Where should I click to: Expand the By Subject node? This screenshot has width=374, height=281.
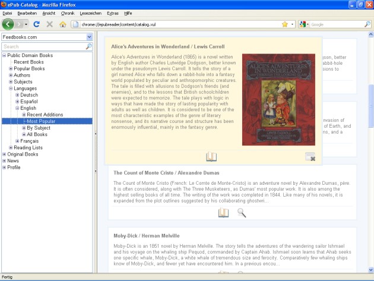[24, 128]
